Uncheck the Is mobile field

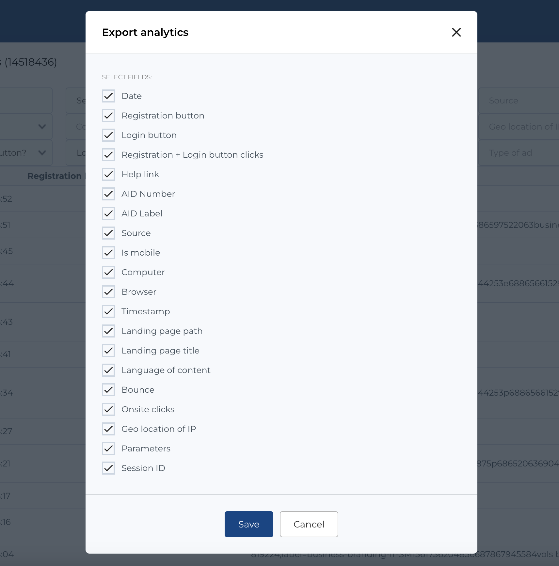click(x=108, y=252)
